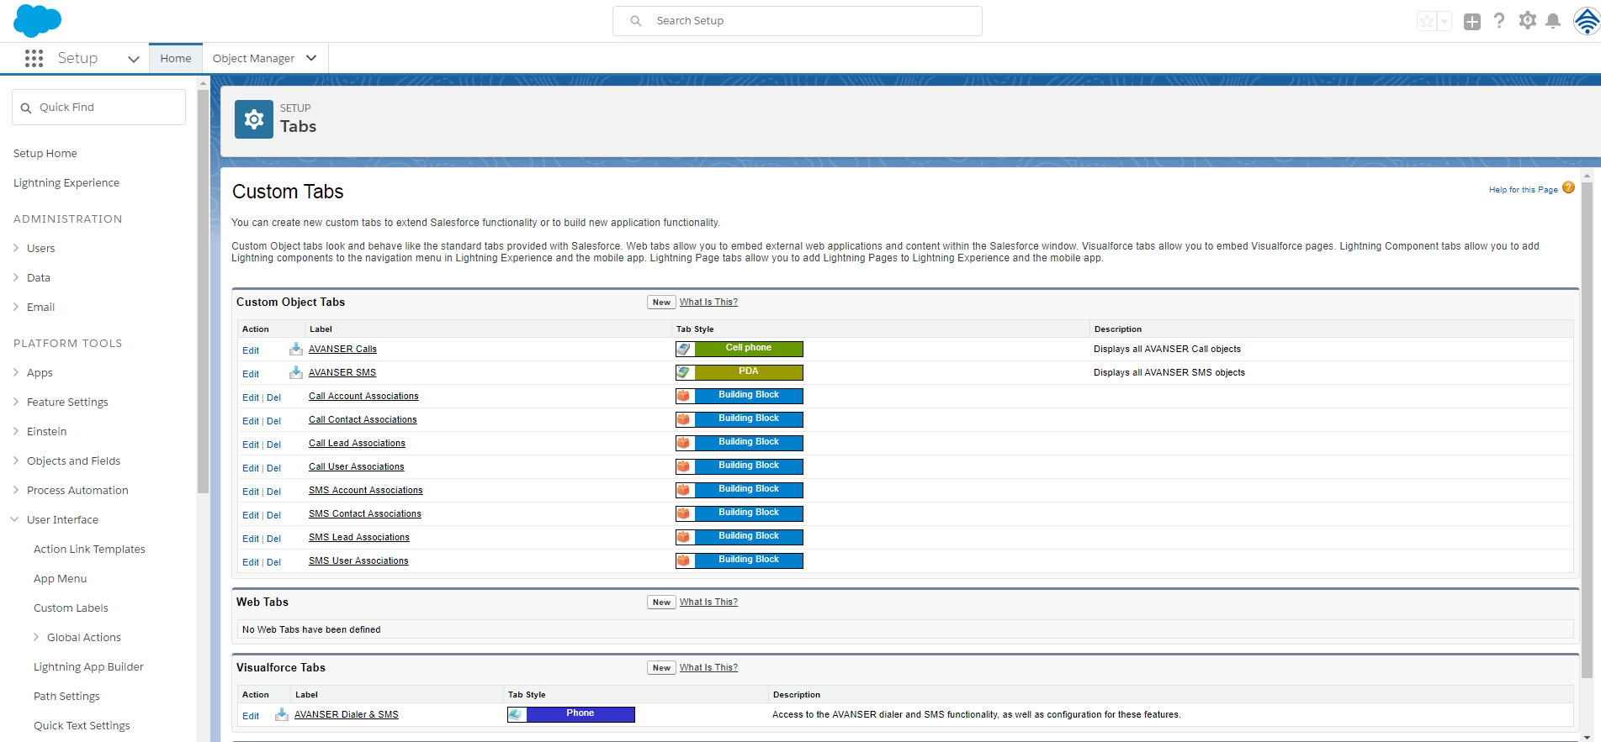
Task: Expand the Objects and Fields section
Action: [x=16, y=460]
